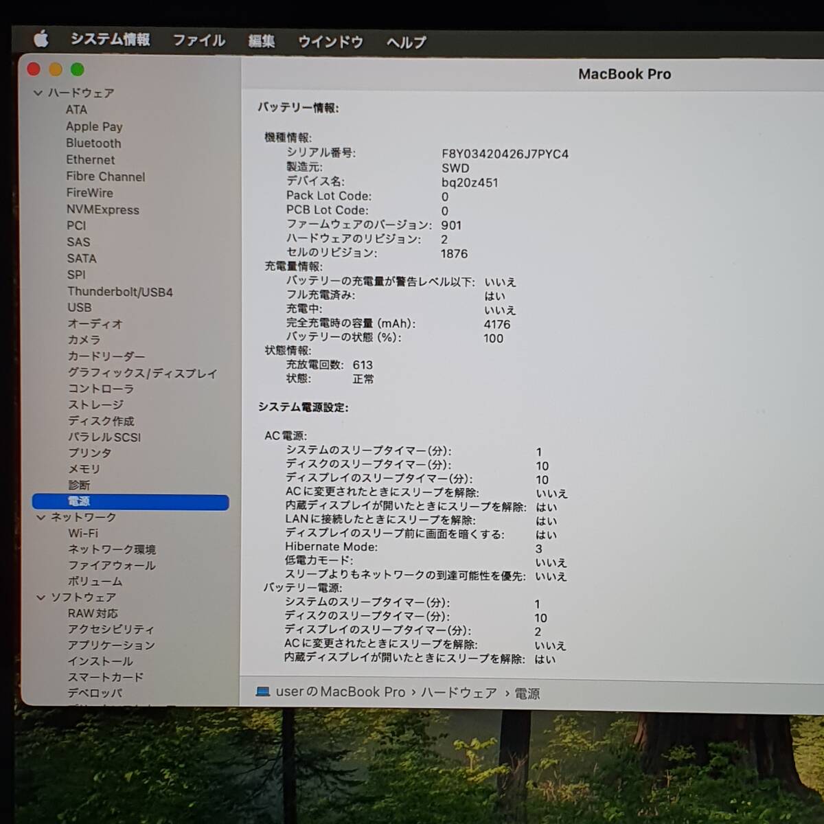The width and height of the screenshot is (824, 824).
Task: Select ストレージ in the sidebar
Action: [x=95, y=404]
